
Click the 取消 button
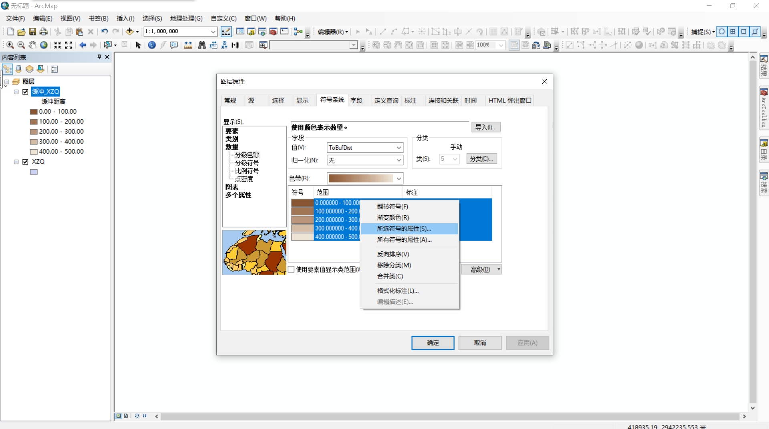(480, 343)
